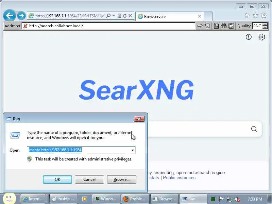
Task: Switch to the mshta taskbar button
Action: click(63, 199)
